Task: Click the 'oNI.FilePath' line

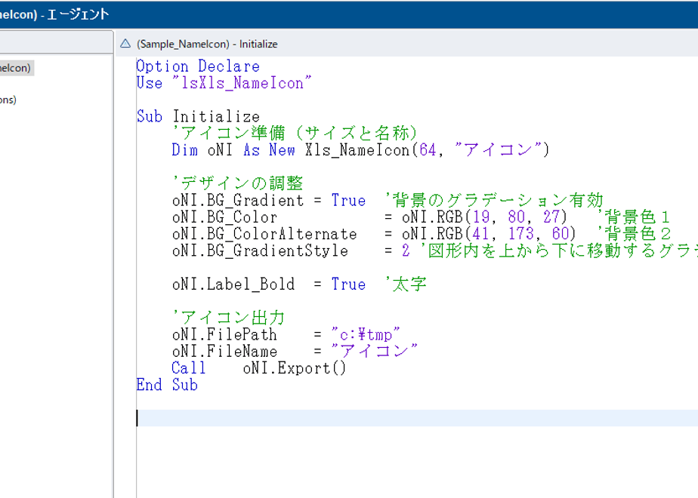Action: [286, 334]
